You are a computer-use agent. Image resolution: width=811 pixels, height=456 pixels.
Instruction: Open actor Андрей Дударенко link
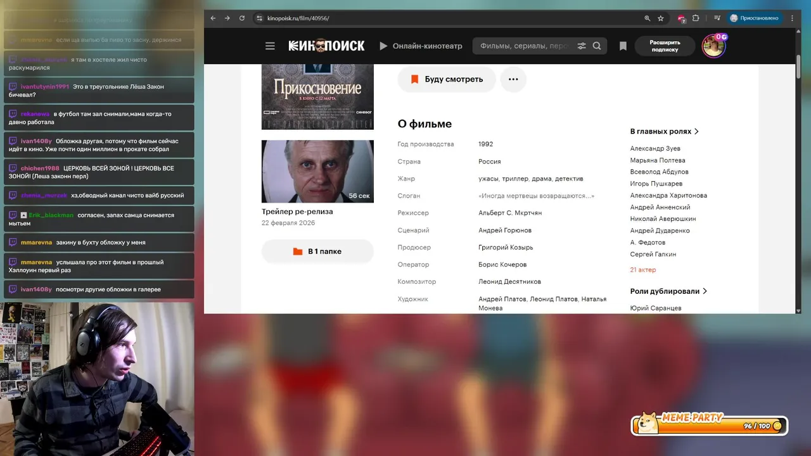660,231
